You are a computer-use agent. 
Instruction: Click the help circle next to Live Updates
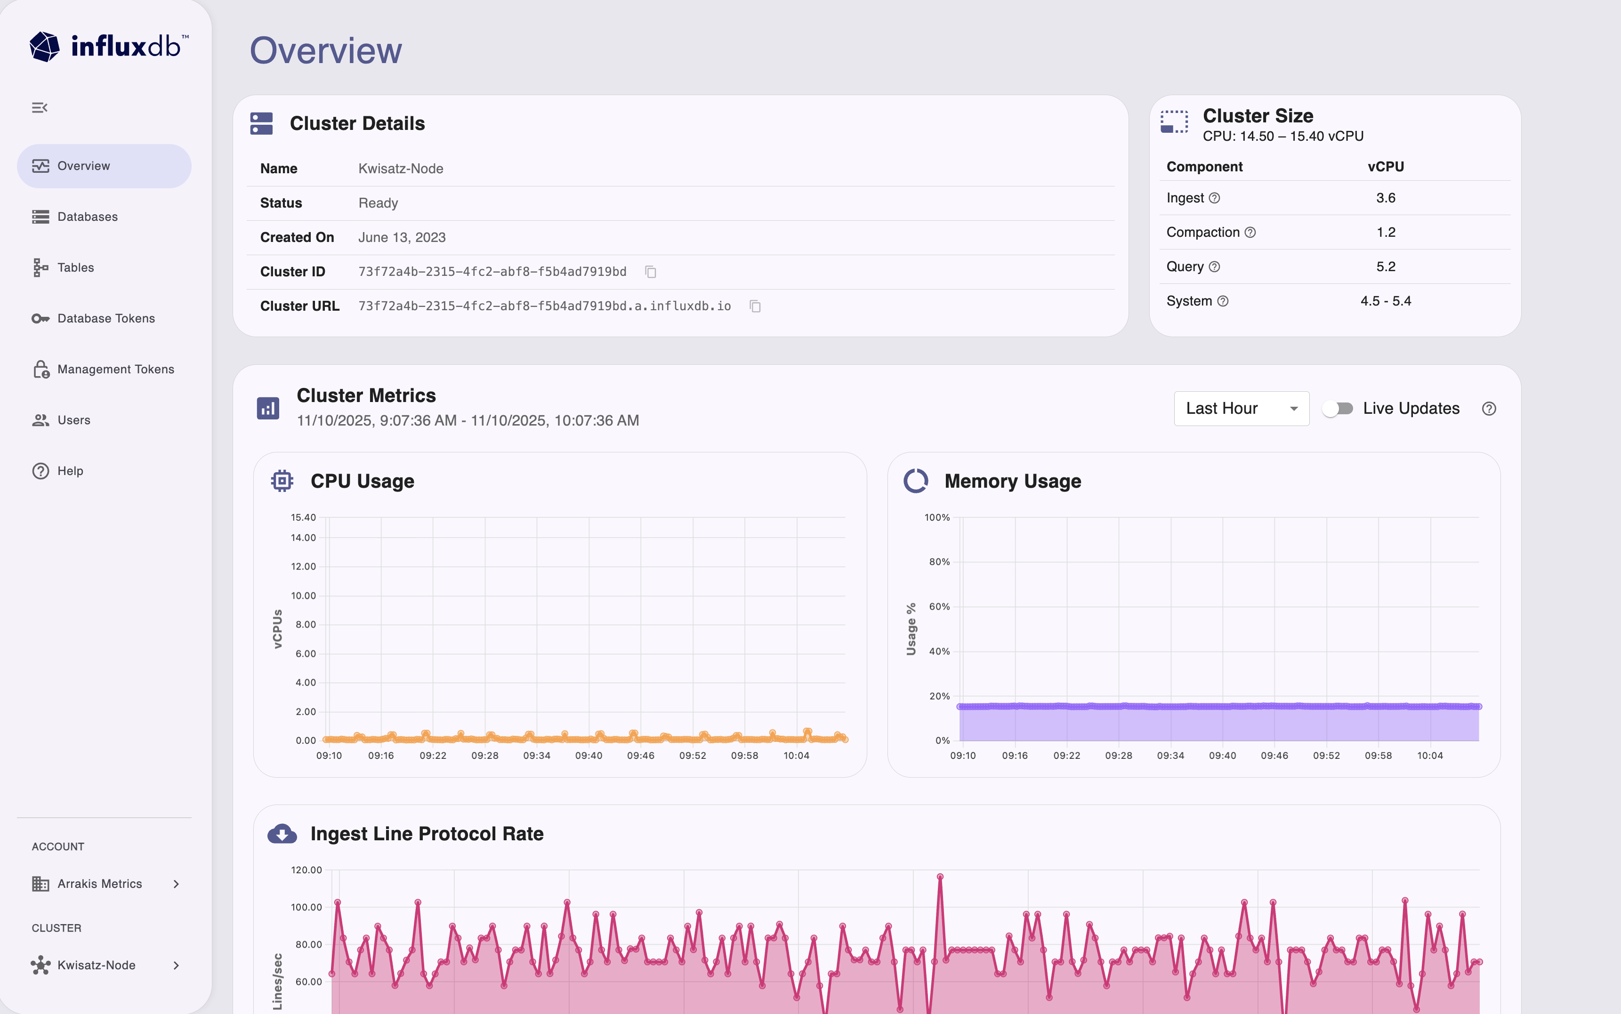[x=1489, y=408]
